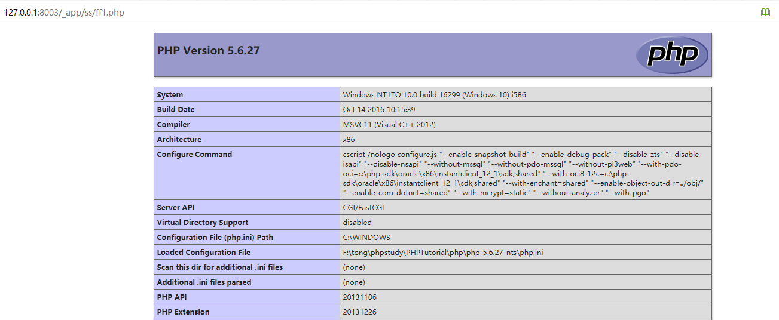Viewport: 779px width, 320px height.
Task: Click the Configuration File (php.ini) Path label
Action: click(215, 238)
